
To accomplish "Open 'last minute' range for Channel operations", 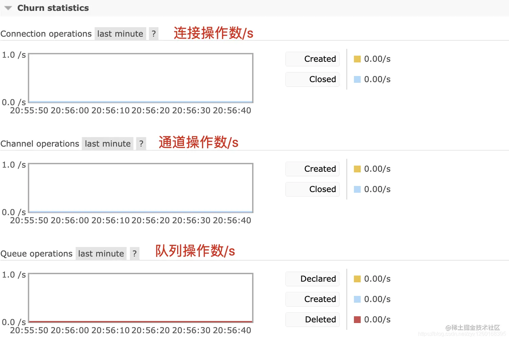I will click(108, 144).
